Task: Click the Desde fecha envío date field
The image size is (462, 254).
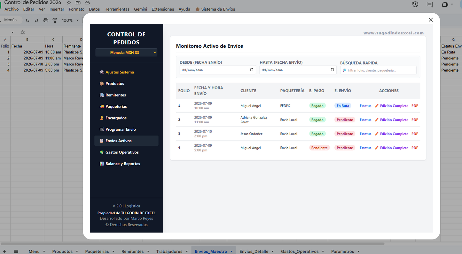Action: [x=217, y=70]
